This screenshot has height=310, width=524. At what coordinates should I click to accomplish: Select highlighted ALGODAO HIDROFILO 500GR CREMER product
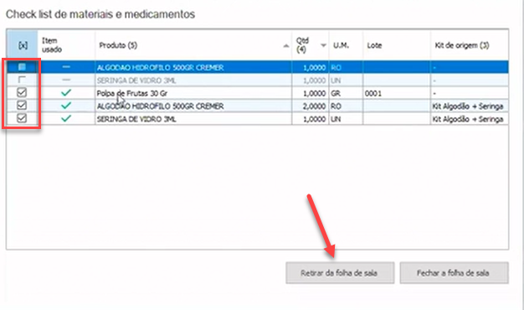coord(160,68)
